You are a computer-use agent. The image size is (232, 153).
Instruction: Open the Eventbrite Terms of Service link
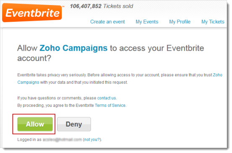tap(110, 105)
